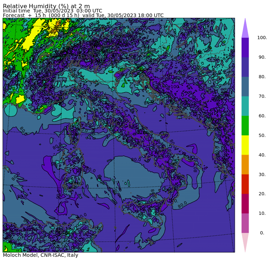Click the title 'Relative Humidity (%) at 2 m'
270x260 pixels.
point(46,6)
